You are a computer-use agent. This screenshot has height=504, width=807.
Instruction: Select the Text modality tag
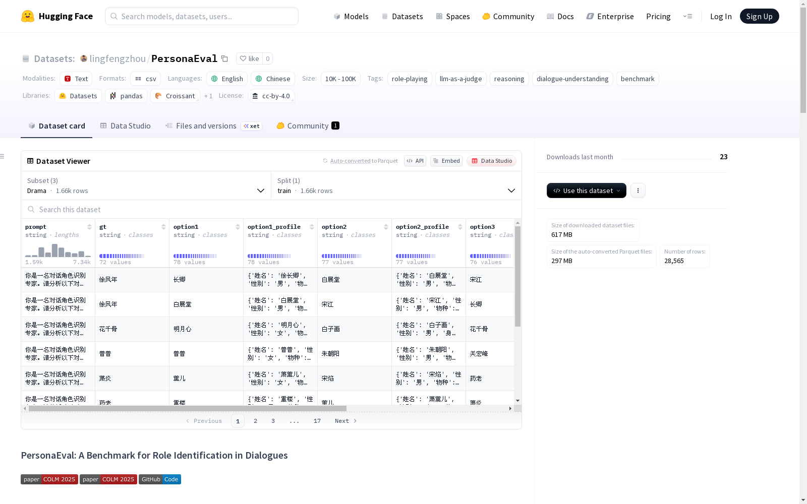76,79
